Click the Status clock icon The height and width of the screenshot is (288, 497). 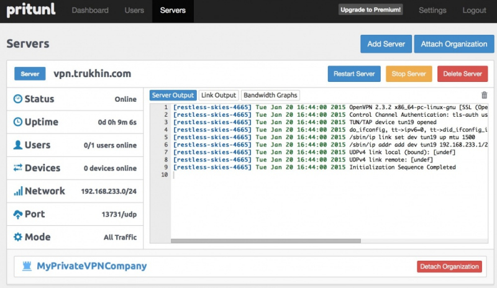(18, 99)
